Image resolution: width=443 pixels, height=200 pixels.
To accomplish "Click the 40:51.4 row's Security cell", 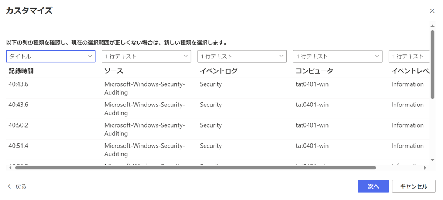I will click(211, 146).
